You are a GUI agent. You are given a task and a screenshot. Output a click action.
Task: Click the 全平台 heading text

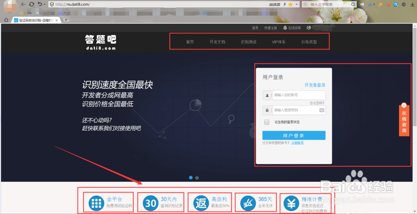[115, 199]
